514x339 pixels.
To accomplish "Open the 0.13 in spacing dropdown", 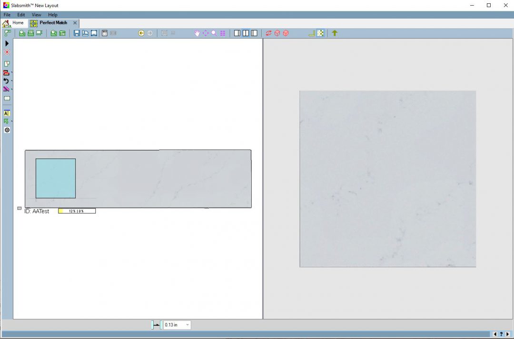I will 187,325.
